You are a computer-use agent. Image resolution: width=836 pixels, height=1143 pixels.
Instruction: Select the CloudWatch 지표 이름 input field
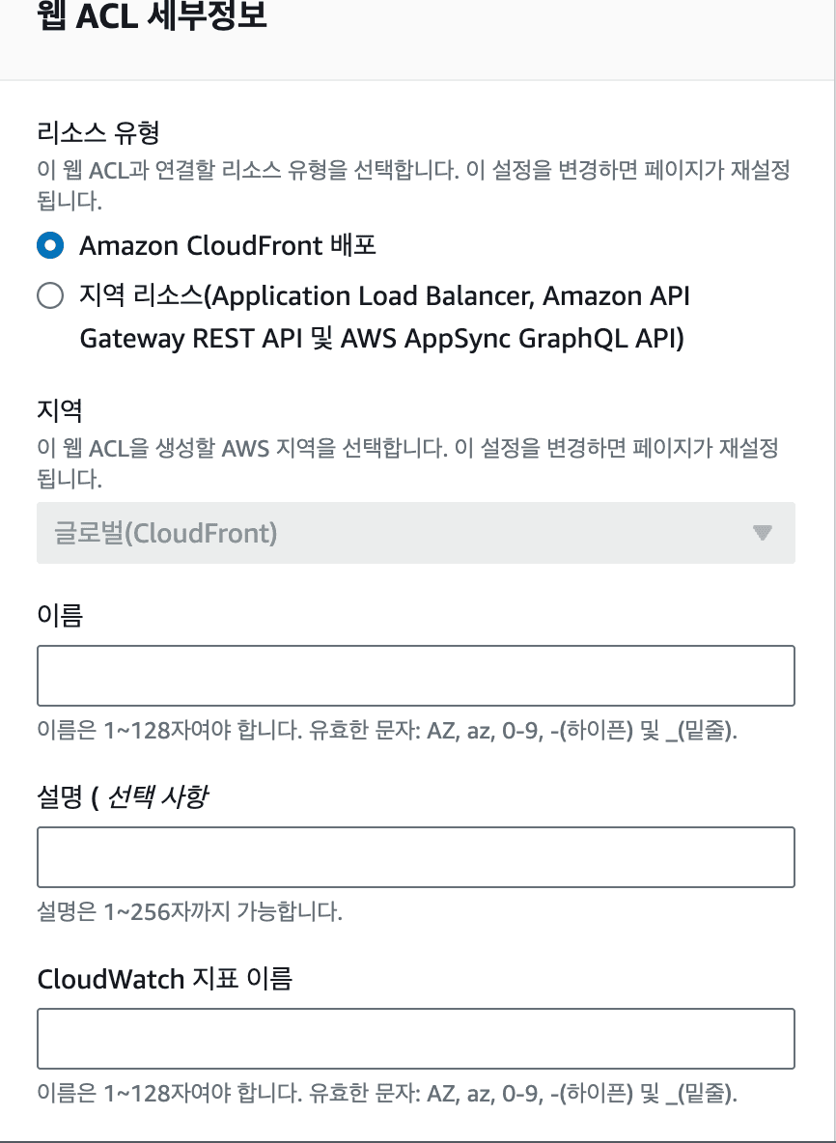point(415,1038)
